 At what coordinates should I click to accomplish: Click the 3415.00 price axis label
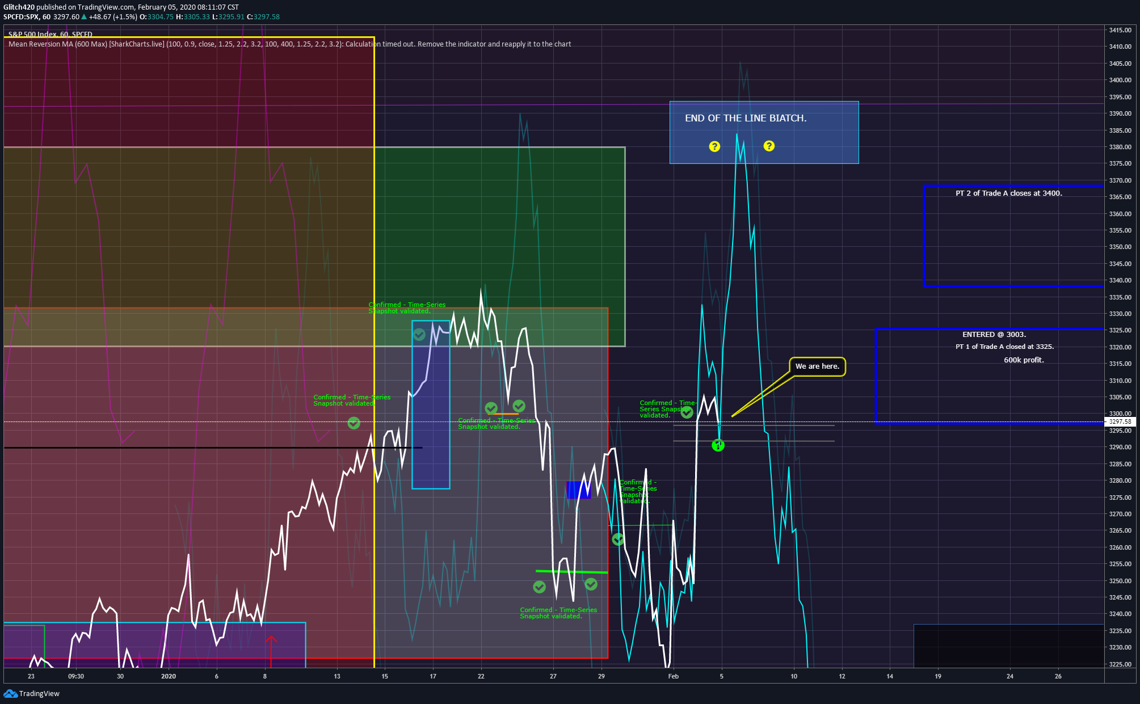[x=1120, y=30]
